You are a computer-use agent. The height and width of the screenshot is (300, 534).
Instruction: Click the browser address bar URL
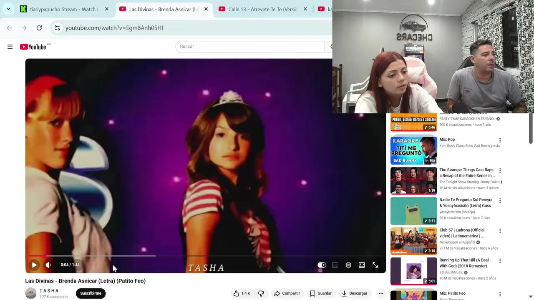(114, 28)
